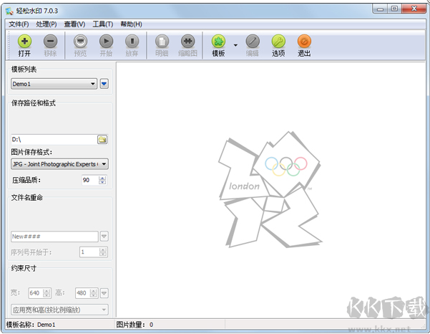Image resolution: width=430 pixels, height=334 pixels.
Task: Click the height 480 spinner
Action: [94, 293]
